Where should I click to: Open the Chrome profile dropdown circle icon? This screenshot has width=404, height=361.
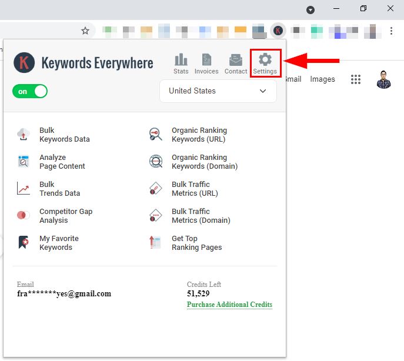[310, 10]
